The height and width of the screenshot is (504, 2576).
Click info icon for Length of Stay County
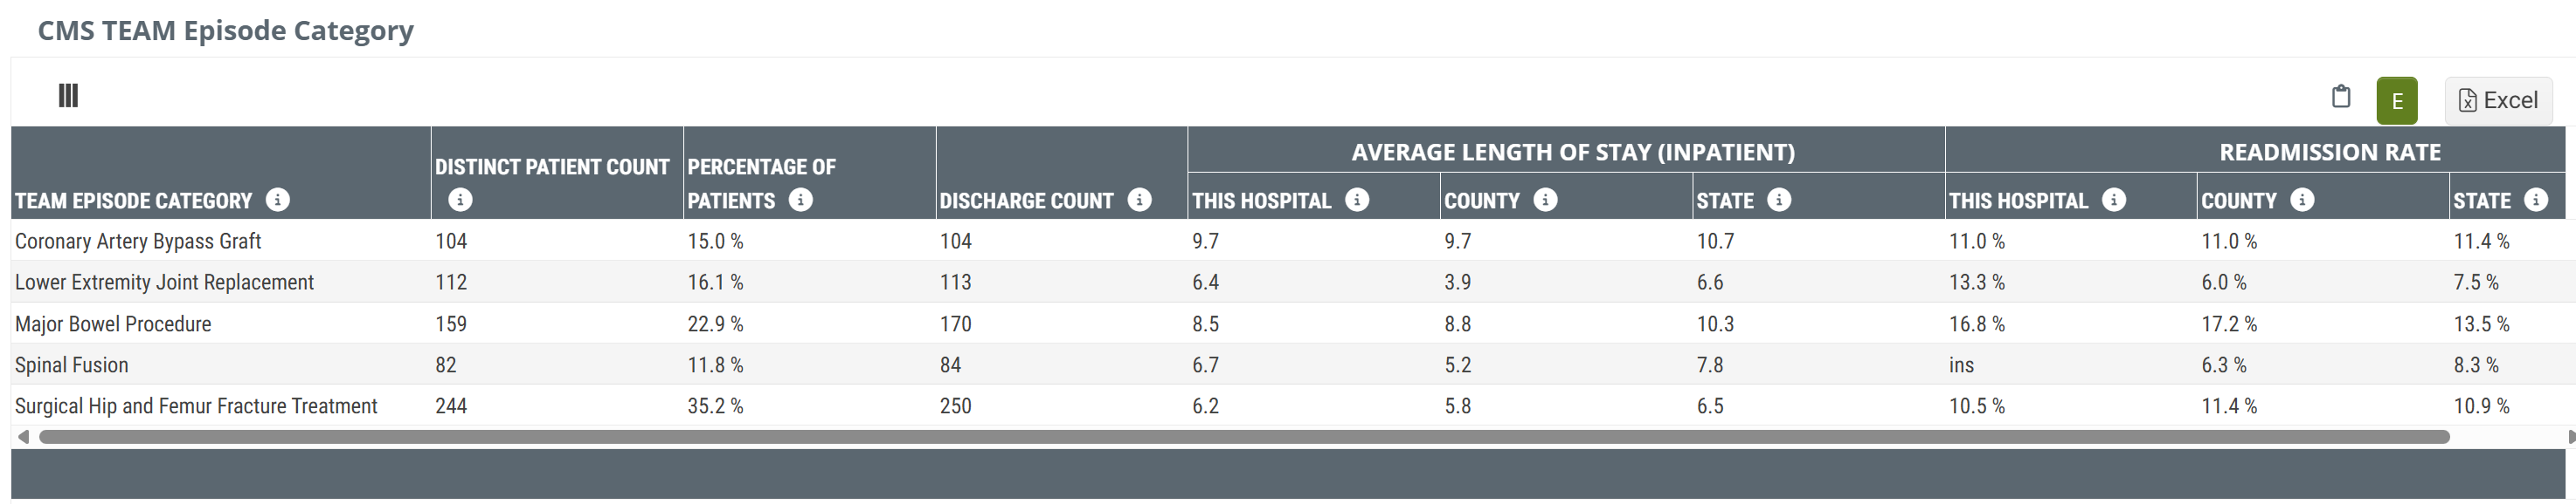(x=1545, y=200)
